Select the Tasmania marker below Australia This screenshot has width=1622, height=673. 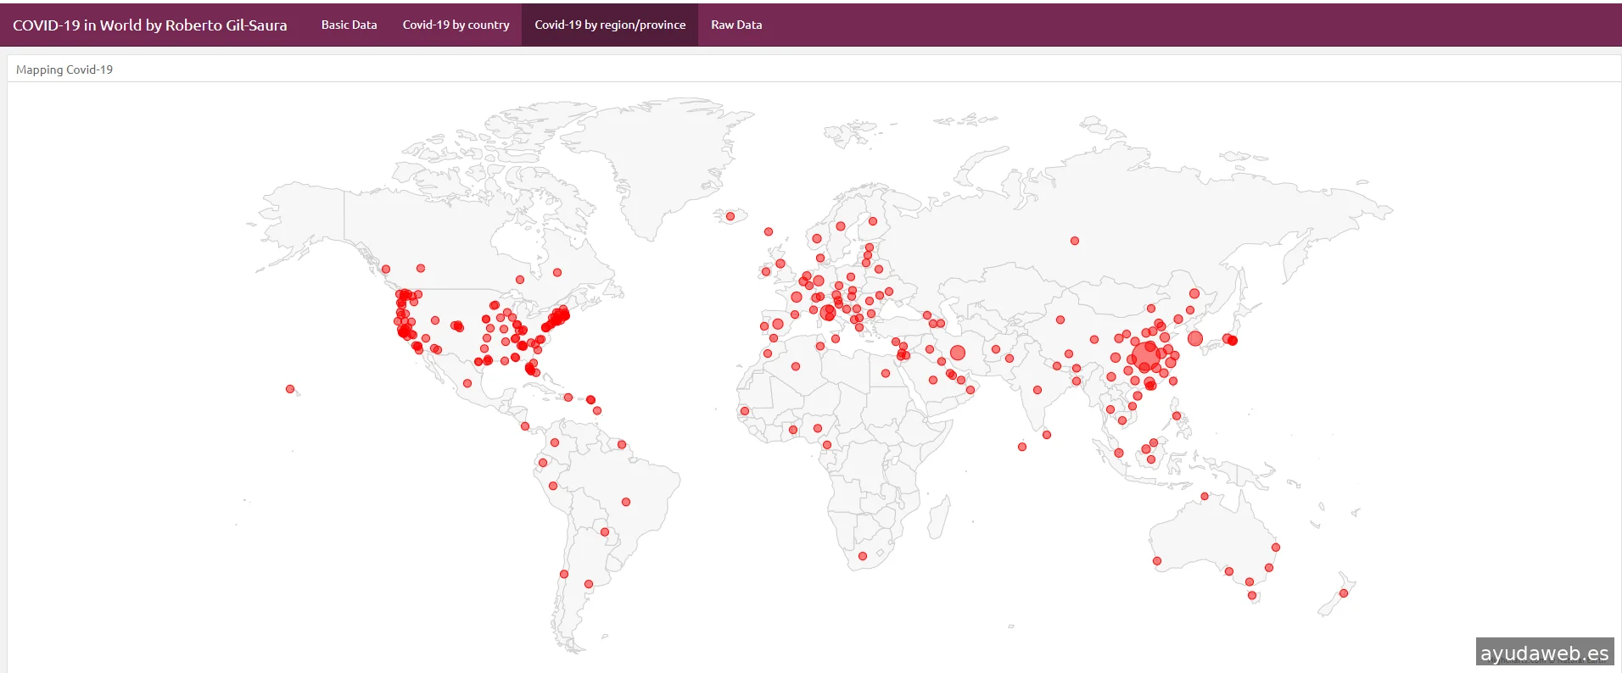1252,596
